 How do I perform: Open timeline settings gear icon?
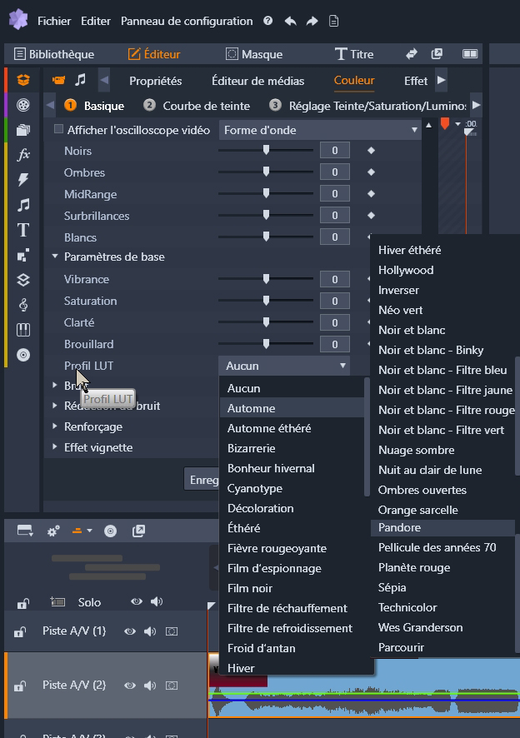point(53,531)
